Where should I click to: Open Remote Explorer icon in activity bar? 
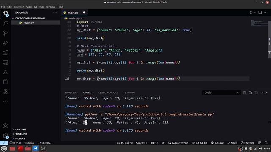tap(6, 62)
